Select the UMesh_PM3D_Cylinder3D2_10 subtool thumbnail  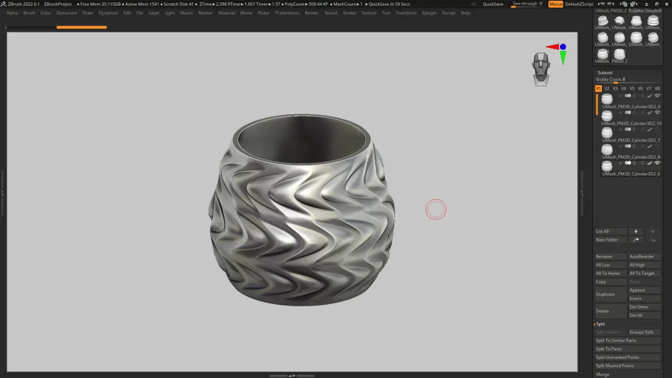click(x=606, y=115)
